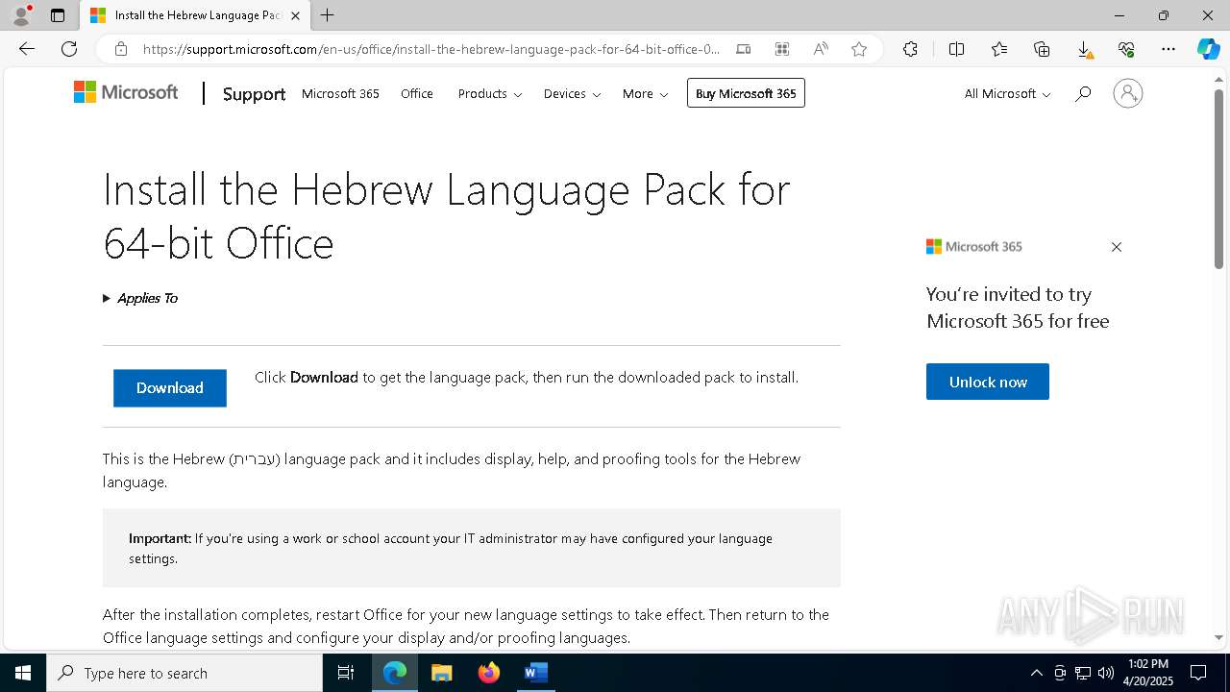The image size is (1230, 692).
Task: Close the Hebrew Language Pack tab
Action: [295, 15]
